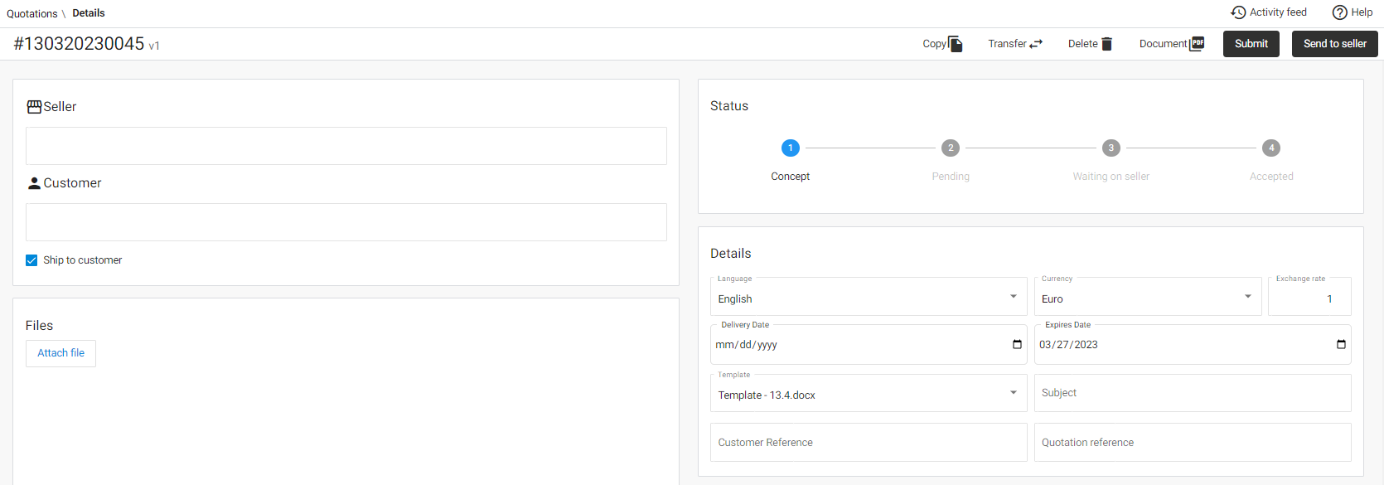The image size is (1384, 485).
Task: Click the Help question mark icon
Action: click(x=1339, y=12)
